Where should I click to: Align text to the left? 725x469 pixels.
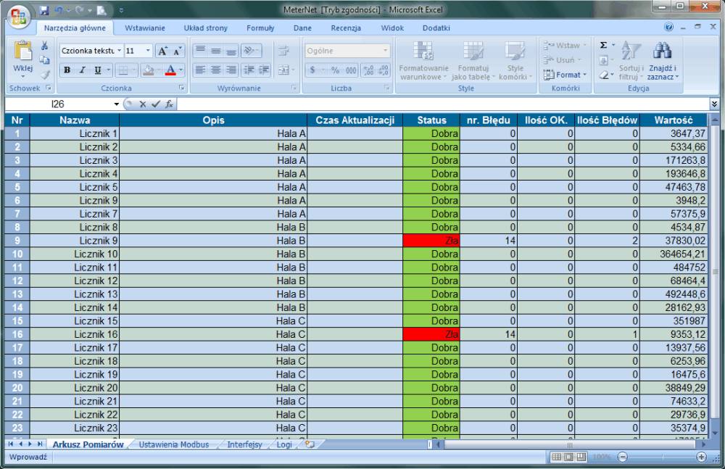click(200, 70)
